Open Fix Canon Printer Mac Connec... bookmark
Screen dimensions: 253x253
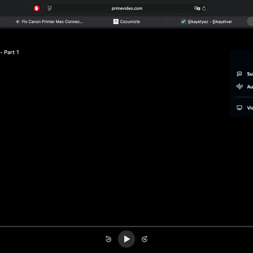[49, 22]
